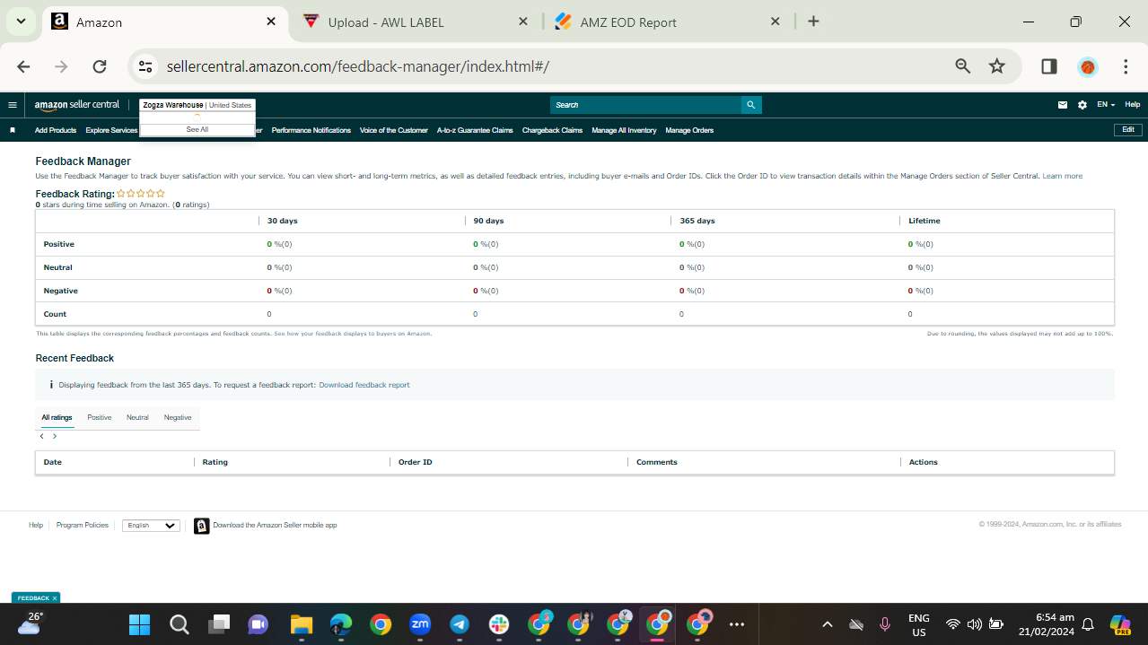Click Download feedback report link
The width and height of the screenshot is (1148, 645).
[x=364, y=385]
